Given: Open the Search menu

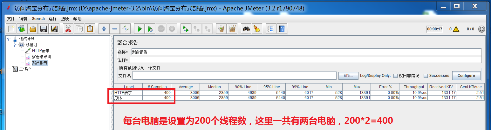Looking at the screenshot, I should tap(38, 19).
